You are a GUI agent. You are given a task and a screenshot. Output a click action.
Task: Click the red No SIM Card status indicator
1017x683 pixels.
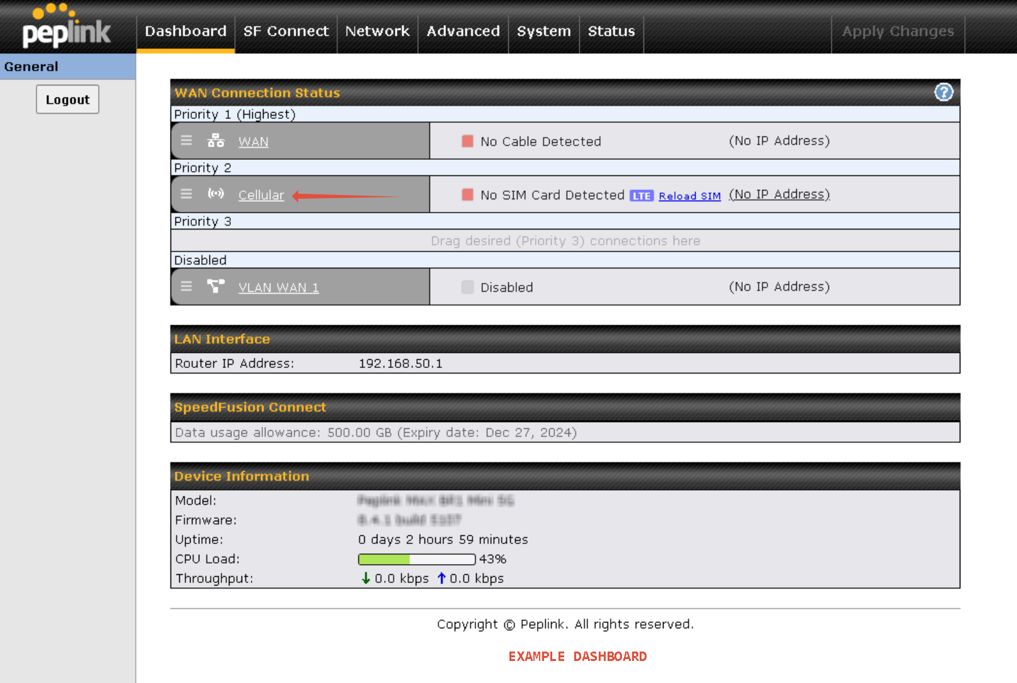pyautogui.click(x=467, y=194)
